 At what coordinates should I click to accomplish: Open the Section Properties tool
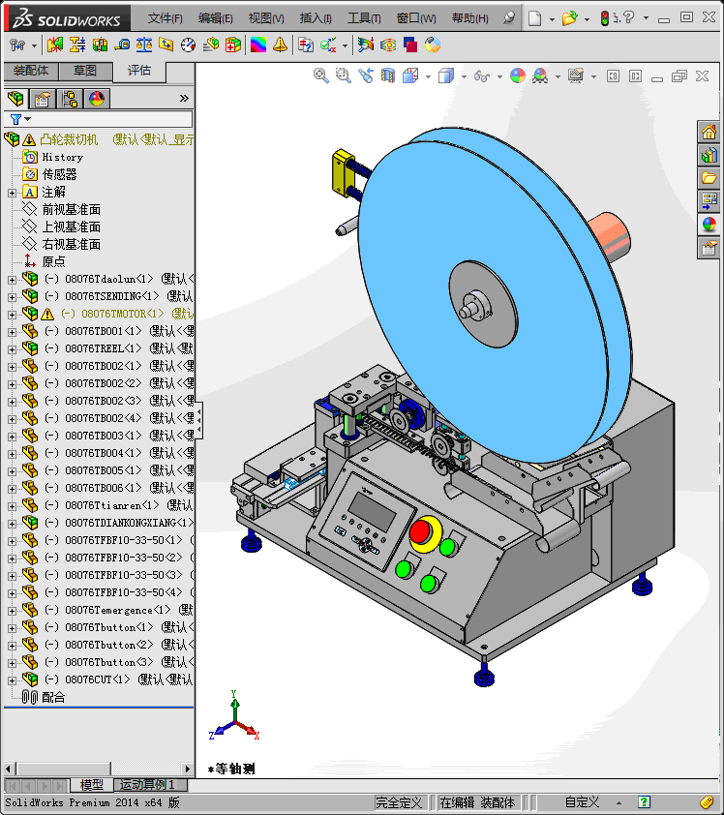[166, 45]
